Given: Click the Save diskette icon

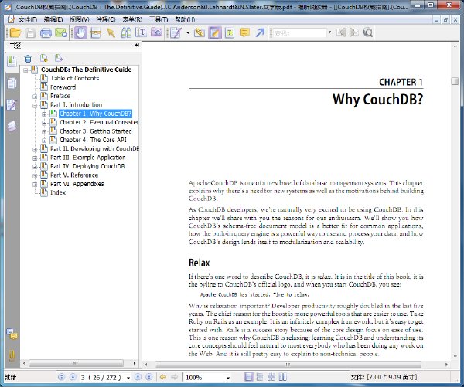Looking at the screenshot, I should (30, 32).
